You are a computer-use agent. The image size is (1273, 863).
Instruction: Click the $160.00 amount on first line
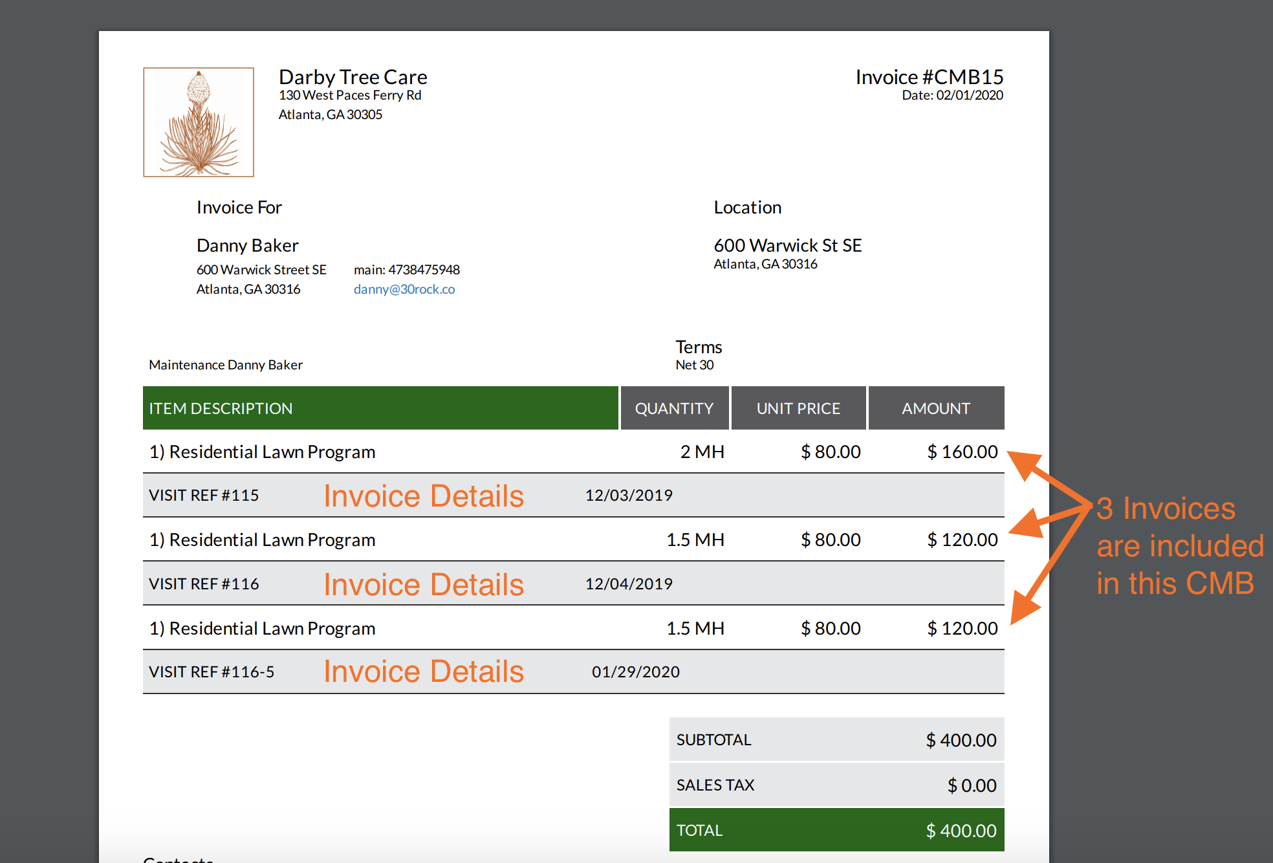click(962, 452)
